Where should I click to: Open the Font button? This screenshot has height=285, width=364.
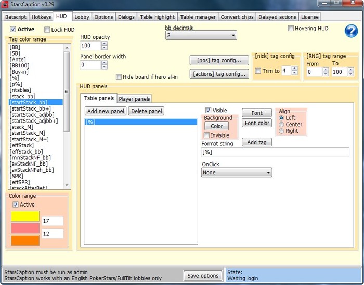pos(257,113)
